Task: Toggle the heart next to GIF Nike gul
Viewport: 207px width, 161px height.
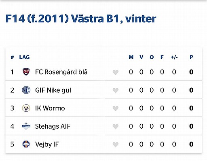Action: 116,91
